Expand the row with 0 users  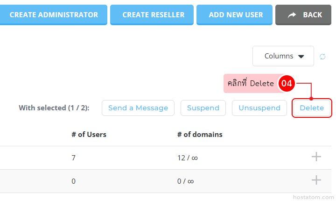pyautogui.click(x=316, y=180)
